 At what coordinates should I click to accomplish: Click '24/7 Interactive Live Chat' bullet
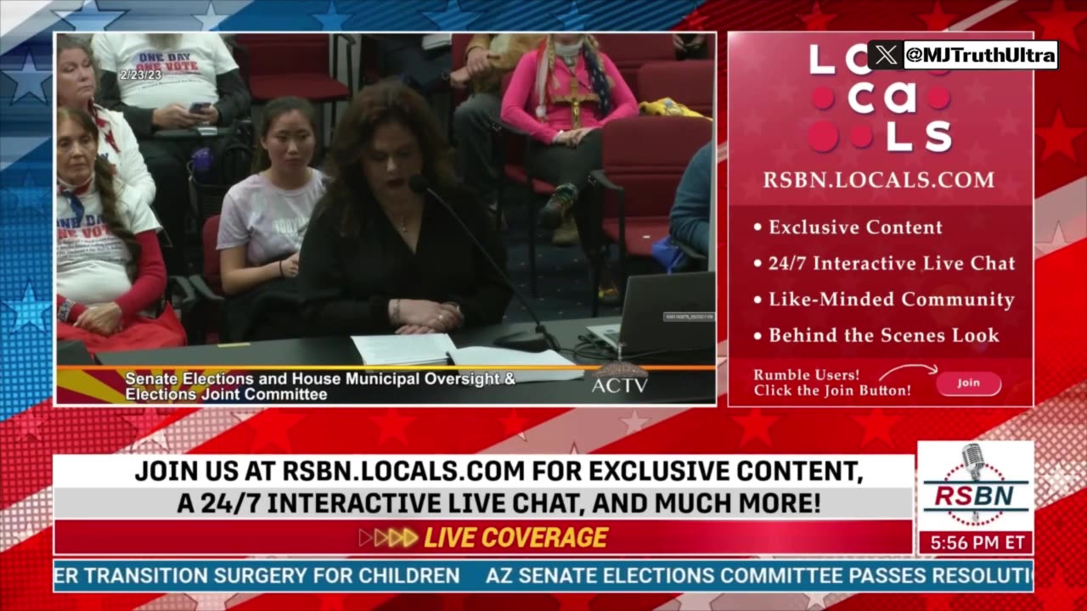884,263
